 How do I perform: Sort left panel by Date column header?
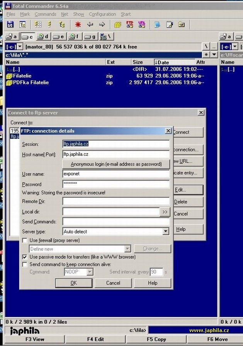pos(174,62)
